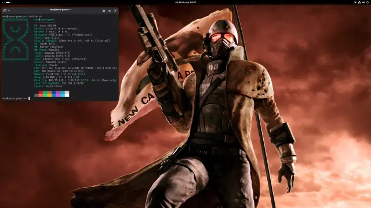Image resolution: width=371 pixels, height=208 pixels.
Task: Open a new terminal tab
Action: coord(5,10)
